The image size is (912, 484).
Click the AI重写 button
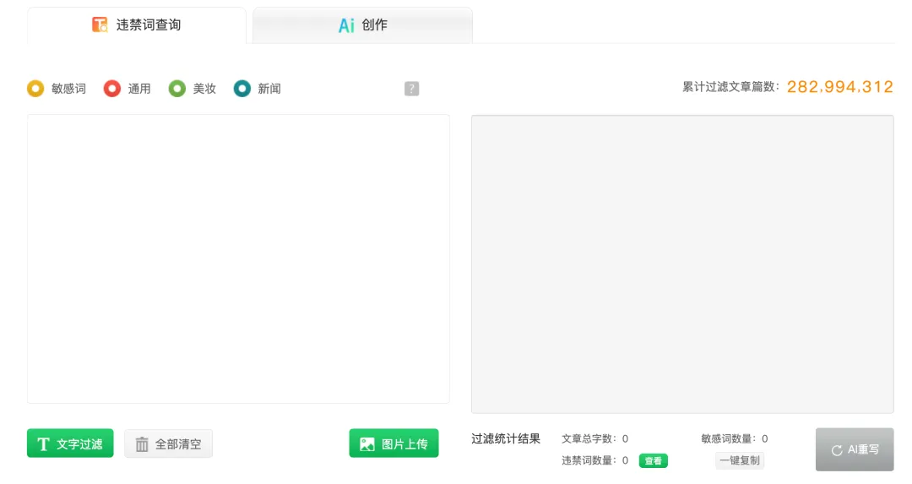[x=855, y=449]
